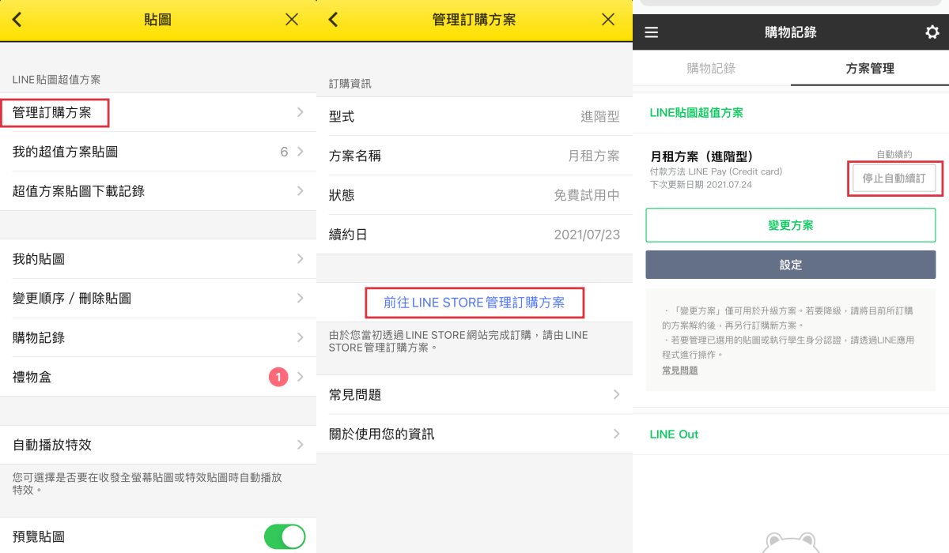Tap the red badge on 禮物盒
The width and height of the screenshot is (949, 553).
[x=278, y=378]
